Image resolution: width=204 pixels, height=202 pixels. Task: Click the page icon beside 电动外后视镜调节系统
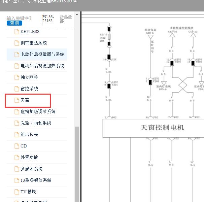click(x=16, y=55)
